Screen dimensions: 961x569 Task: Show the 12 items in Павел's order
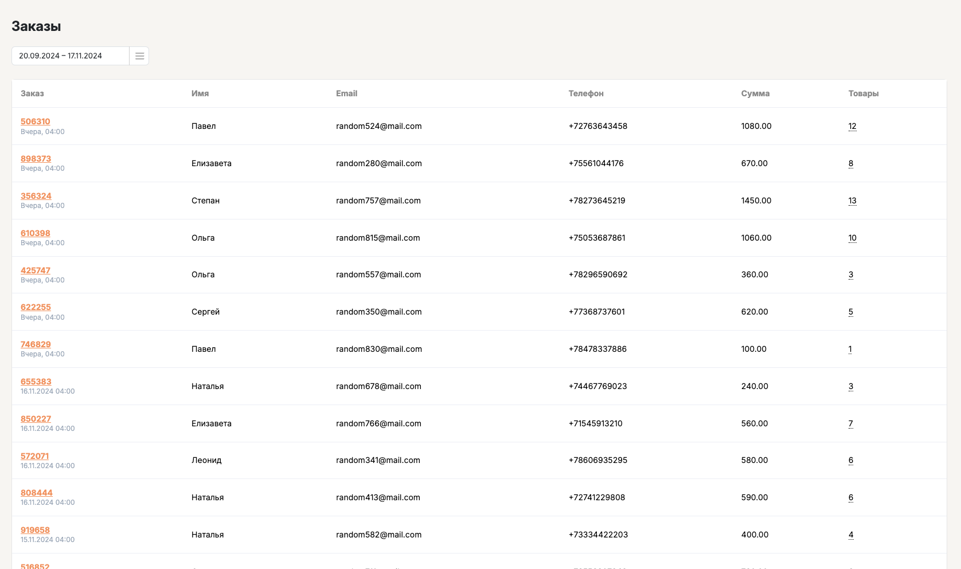[852, 126]
